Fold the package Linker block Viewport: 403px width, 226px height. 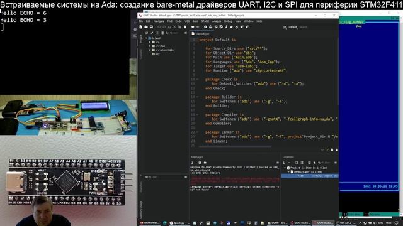point(197,132)
